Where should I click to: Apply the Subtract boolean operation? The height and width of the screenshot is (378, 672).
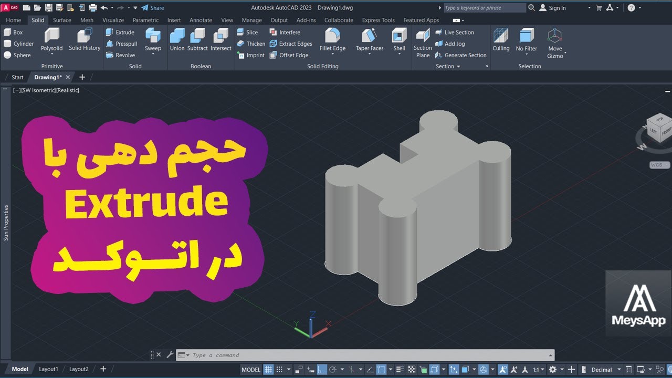coord(197,40)
